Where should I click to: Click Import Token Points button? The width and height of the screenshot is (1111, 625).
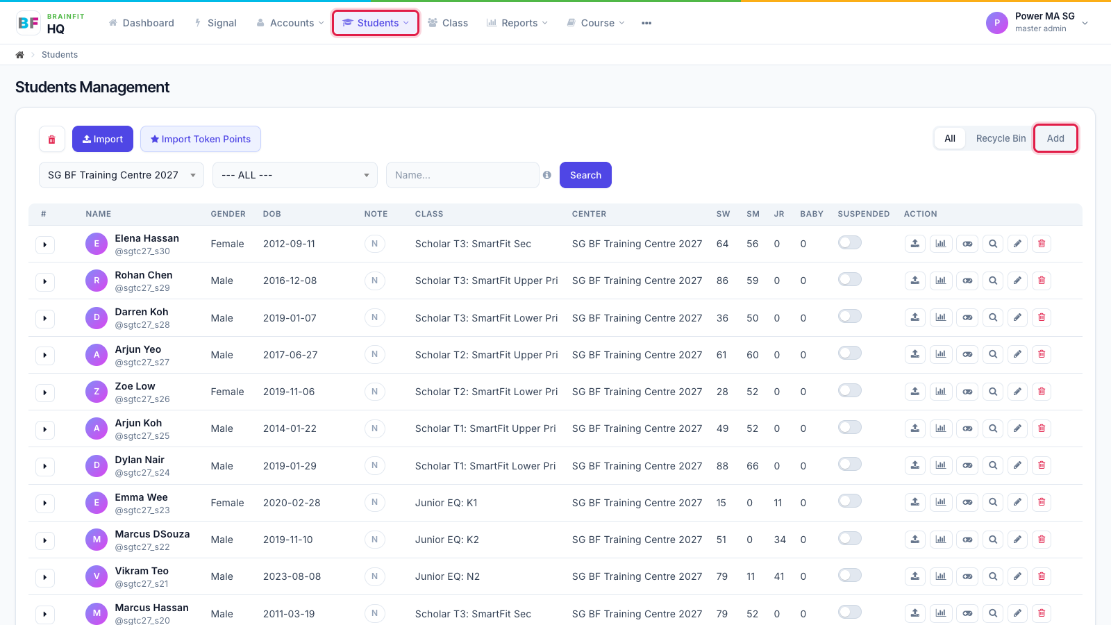click(x=201, y=139)
